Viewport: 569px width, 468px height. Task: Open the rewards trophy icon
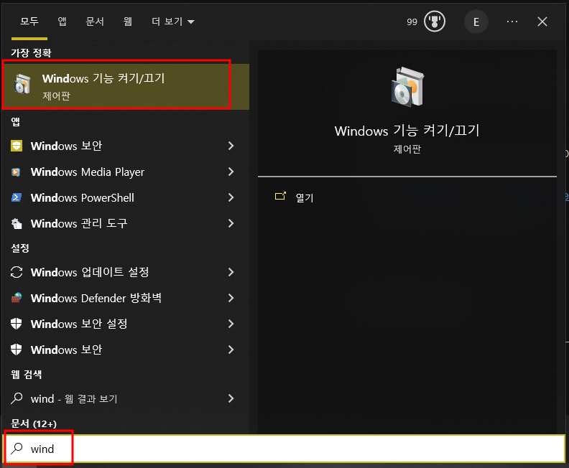pyautogui.click(x=435, y=22)
